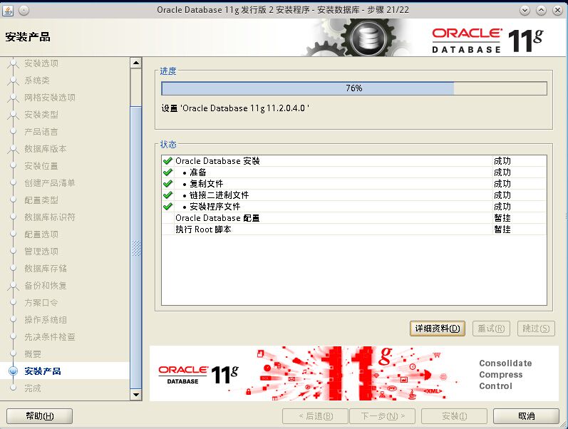This screenshot has height=429, width=568.
Task: Click the 76% installation progress bar
Action: (354, 88)
